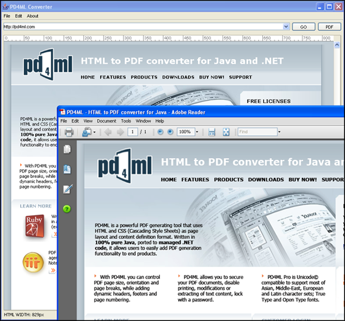The width and height of the screenshot is (345, 321).
Task: Click the FREE LICENSES heading
Action: coord(269,101)
